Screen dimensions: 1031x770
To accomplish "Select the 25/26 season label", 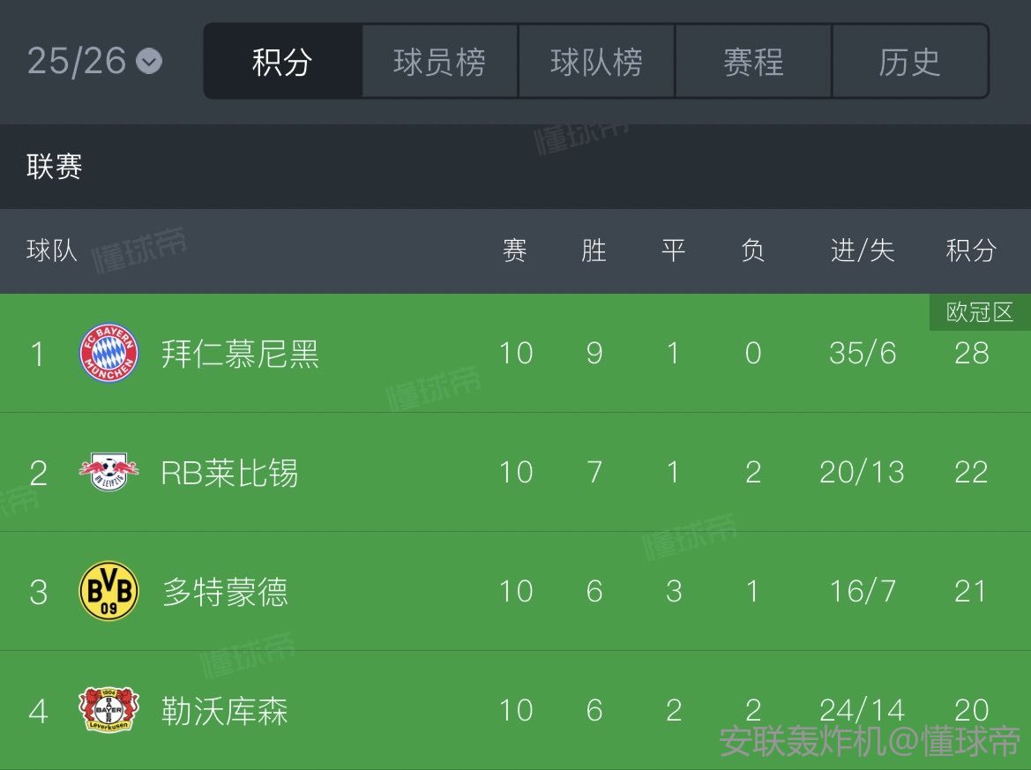I will coord(77,62).
